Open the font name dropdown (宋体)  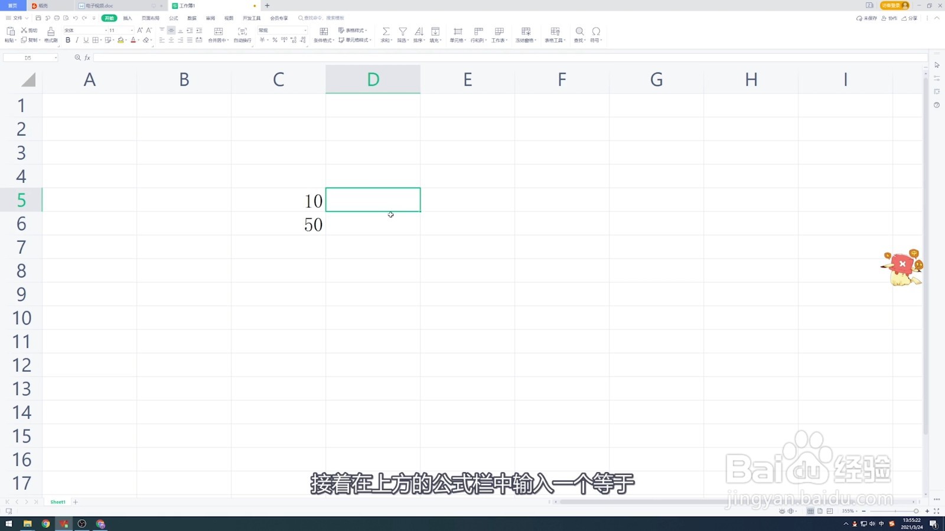tap(106, 30)
